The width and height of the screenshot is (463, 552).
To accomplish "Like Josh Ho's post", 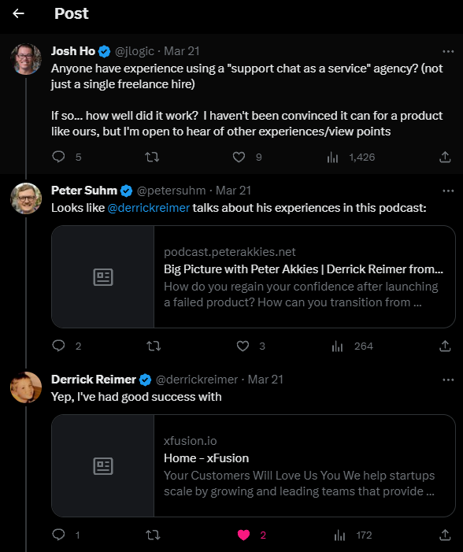I will click(x=239, y=157).
